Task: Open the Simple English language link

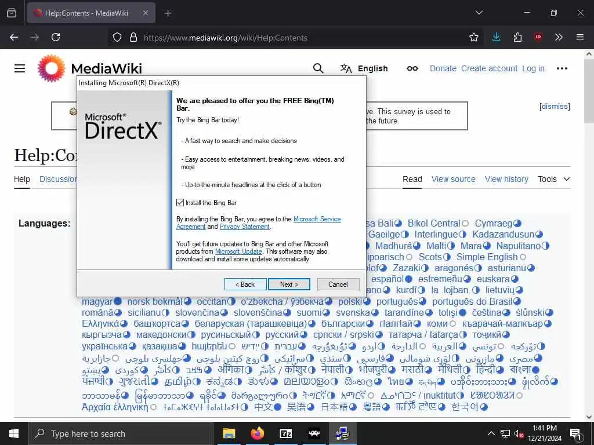Action: pos(487,257)
